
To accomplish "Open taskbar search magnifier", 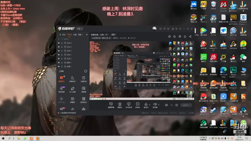I will point(9,138).
